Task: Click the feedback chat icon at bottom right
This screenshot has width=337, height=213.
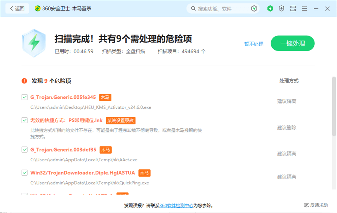Action: (306, 205)
